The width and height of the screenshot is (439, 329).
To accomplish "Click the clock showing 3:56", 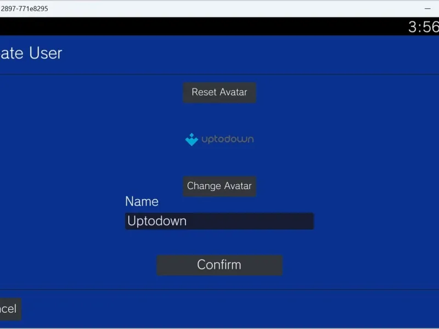I will pyautogui.click(x=424, y=27).
